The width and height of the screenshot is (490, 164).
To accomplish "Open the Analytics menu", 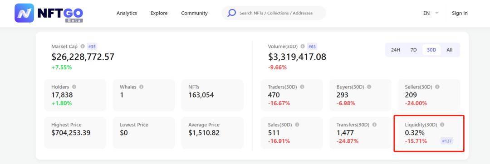I will [x=127, y=13].
